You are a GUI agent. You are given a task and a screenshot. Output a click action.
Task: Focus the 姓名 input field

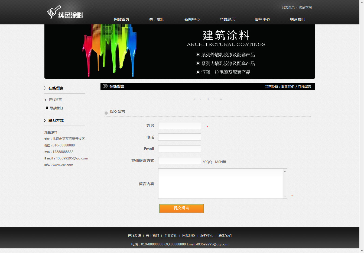click(180, 126)
